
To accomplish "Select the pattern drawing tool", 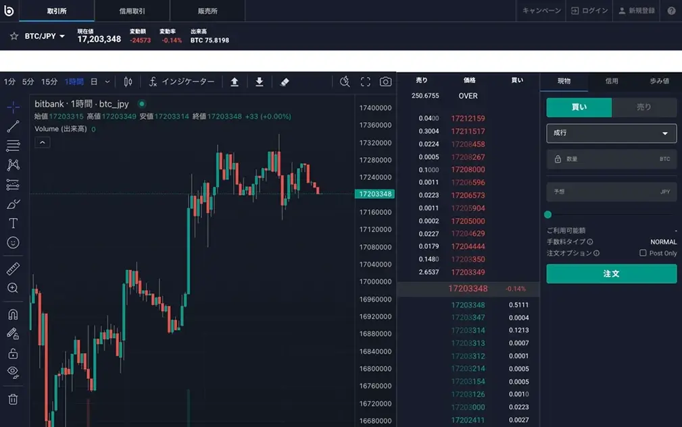I will coord(13,165).
